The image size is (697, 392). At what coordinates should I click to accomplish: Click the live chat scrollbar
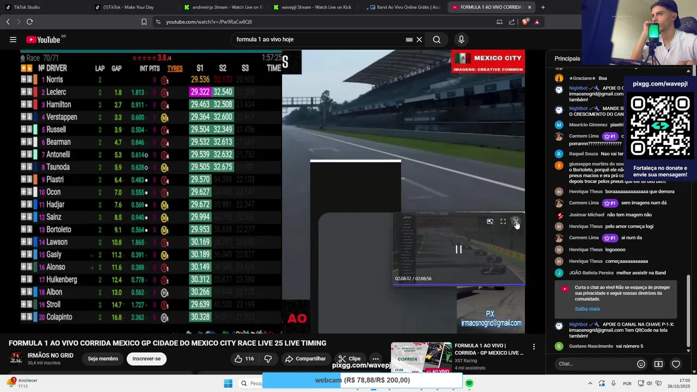click(x=688, y=310)
